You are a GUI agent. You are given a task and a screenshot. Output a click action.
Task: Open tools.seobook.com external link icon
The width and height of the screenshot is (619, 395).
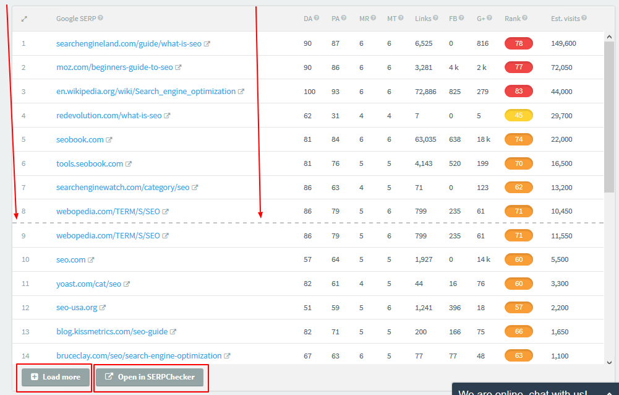click(x=129, y=163)
